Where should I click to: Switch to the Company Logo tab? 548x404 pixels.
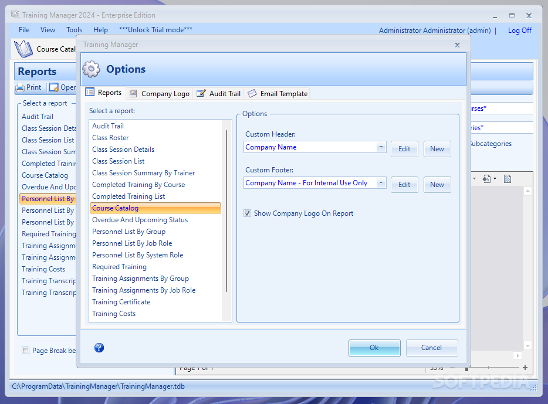(x=160, y=94)
